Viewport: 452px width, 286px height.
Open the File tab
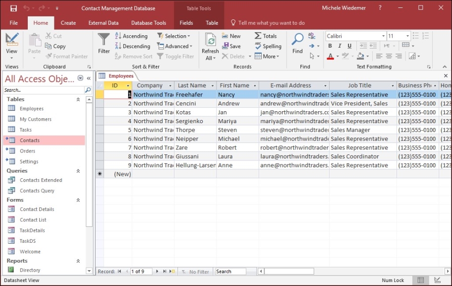click(x=13, y=23)
